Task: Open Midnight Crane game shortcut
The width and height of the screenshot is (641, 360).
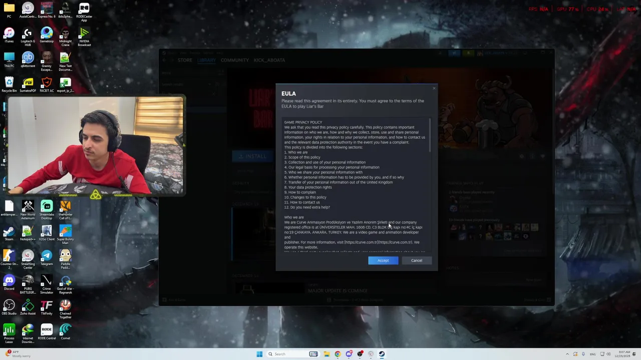Action: (65, 37)
